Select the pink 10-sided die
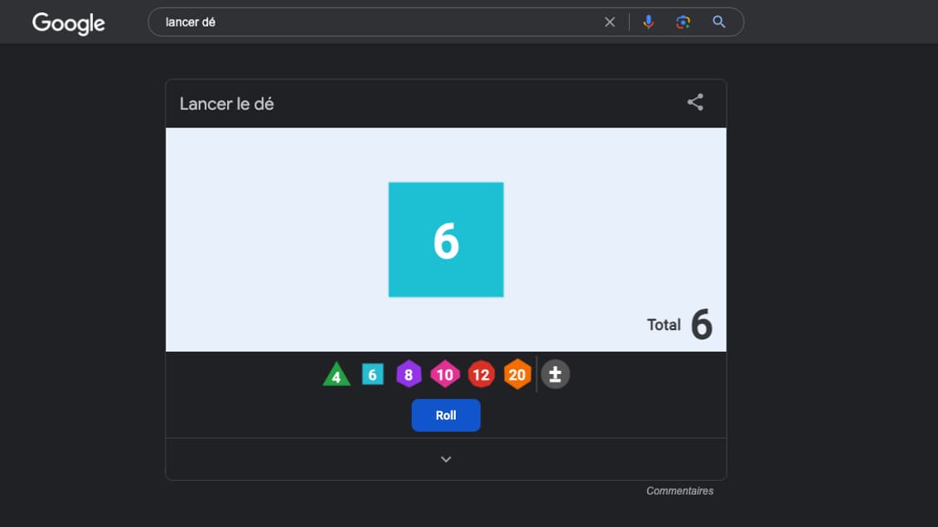938x527 pixels. tap(445, 374)
